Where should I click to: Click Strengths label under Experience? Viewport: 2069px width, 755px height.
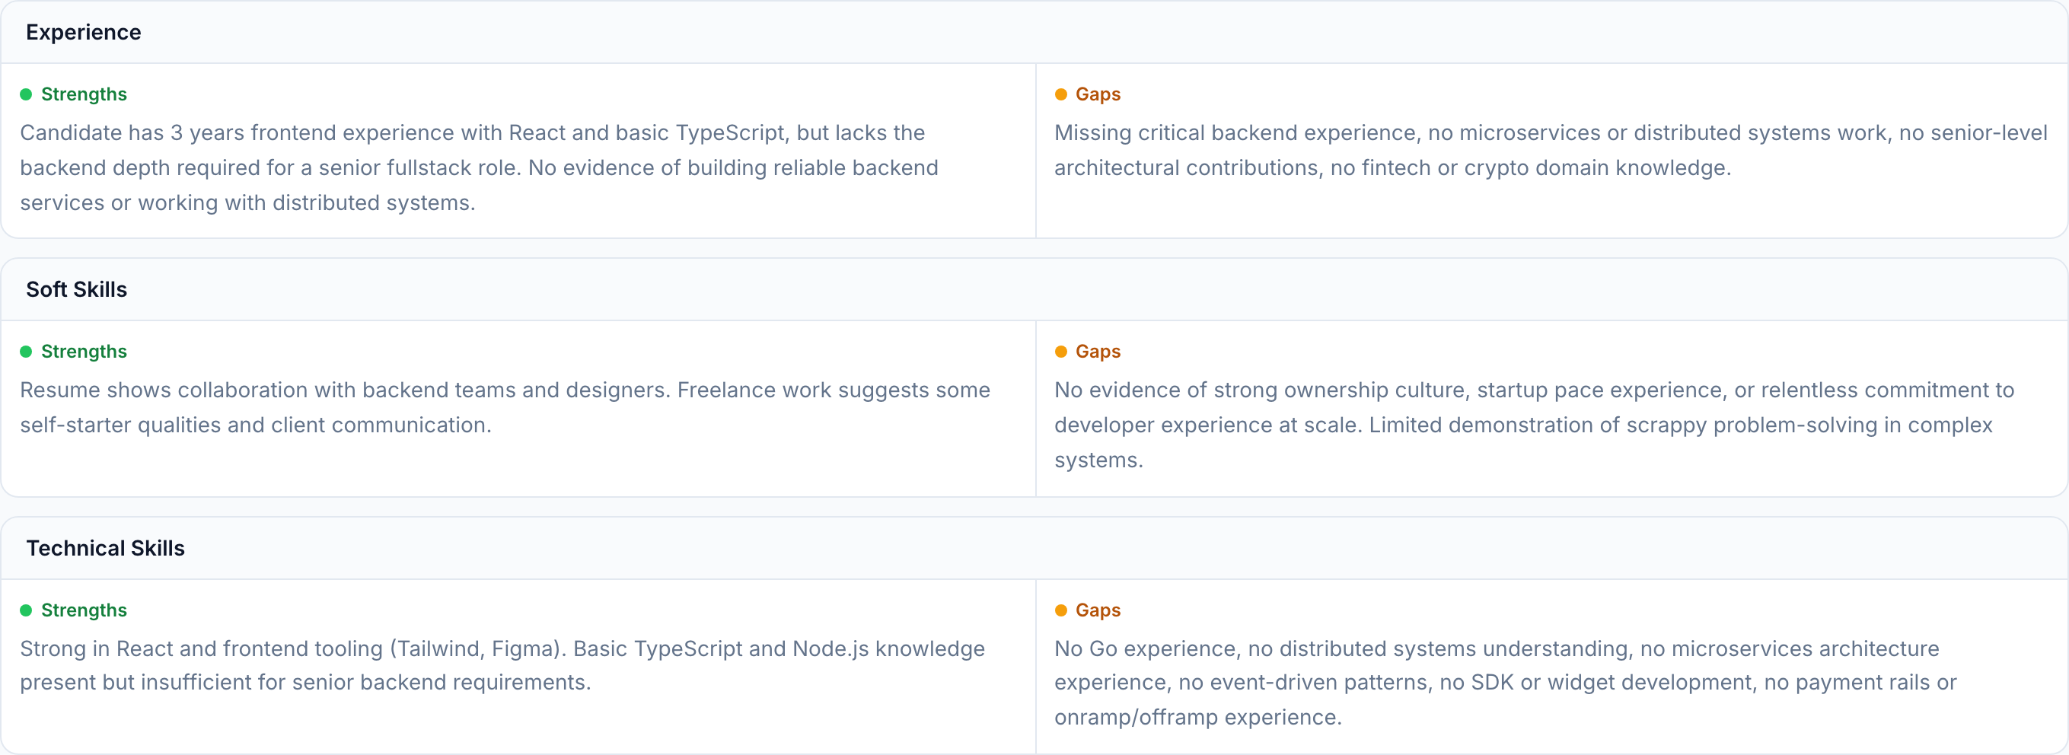[84, 95]
